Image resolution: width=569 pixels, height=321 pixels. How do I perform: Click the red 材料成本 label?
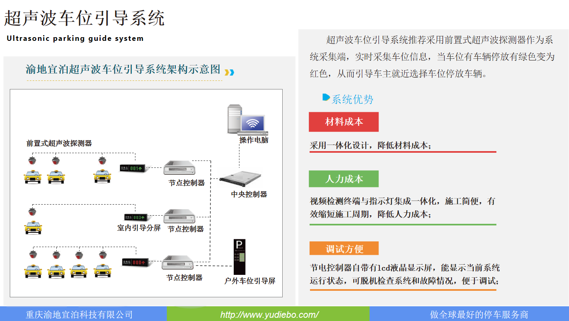coord(344,122)
